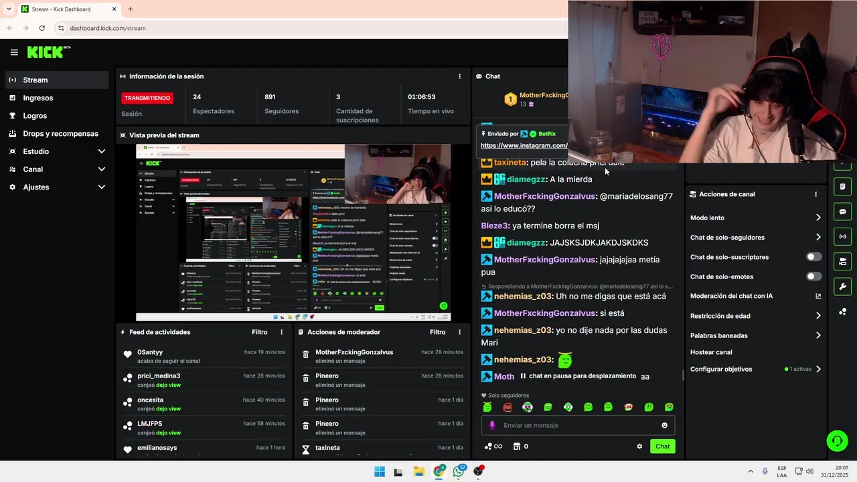Click username taxineta in chat
The image size is (857, 482).
coord(510,162)
